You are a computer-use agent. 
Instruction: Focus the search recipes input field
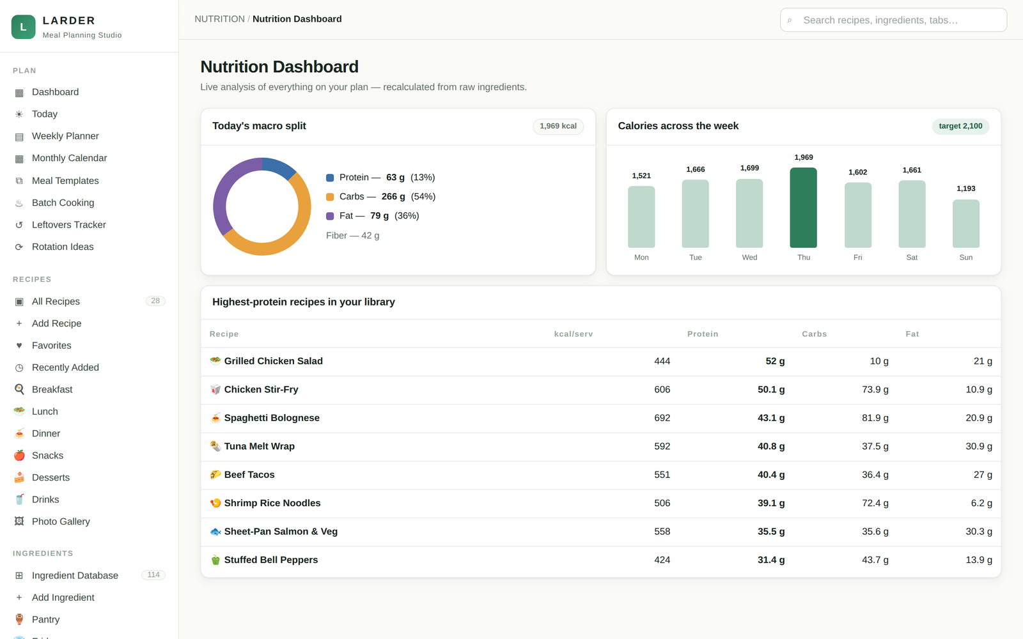click(893, 20)
